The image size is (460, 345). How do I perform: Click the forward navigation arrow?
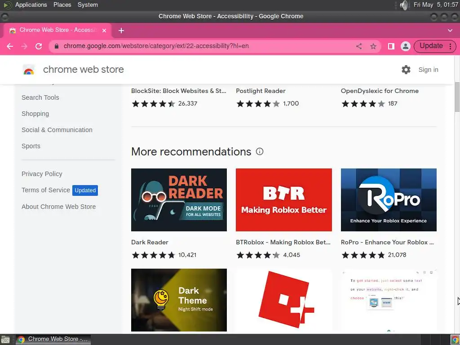click(24, 46)
